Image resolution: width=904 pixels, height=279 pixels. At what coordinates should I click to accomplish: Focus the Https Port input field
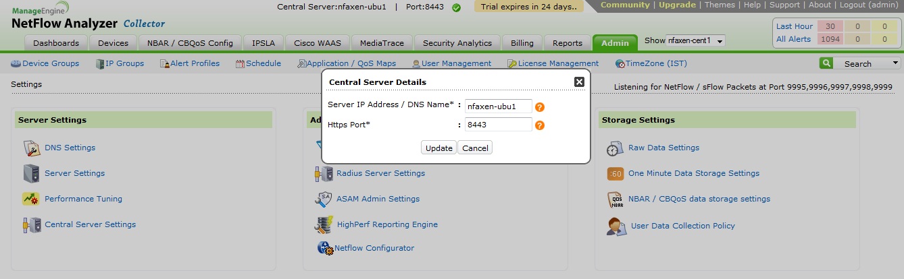pyautogui.click(x=499, y=125)
